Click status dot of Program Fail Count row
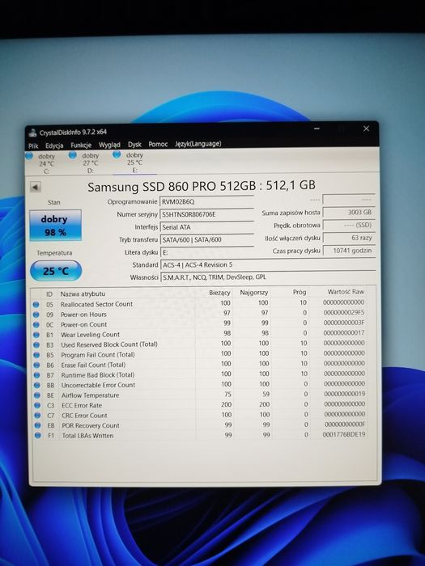 [x=36, y=355]
